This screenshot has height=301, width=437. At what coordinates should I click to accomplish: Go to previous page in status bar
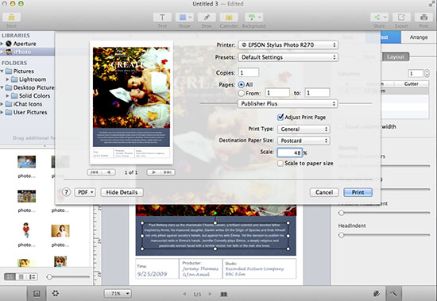click(184, 294)
